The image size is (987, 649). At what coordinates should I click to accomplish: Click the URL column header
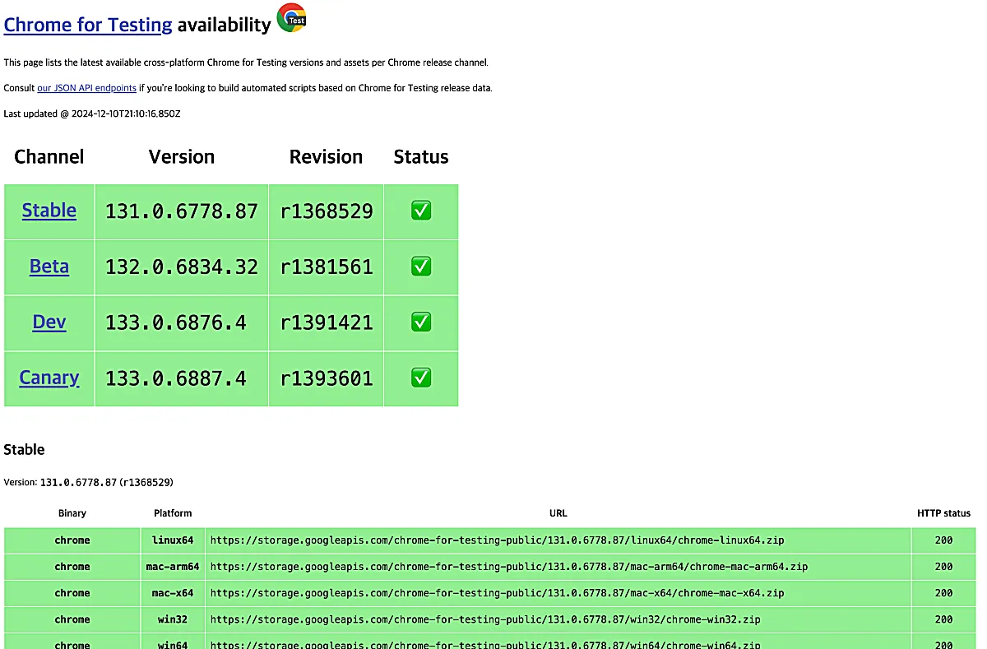coord(558,513)
